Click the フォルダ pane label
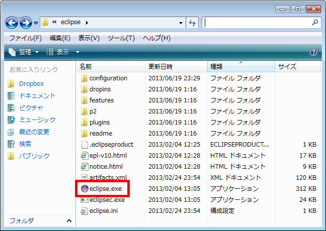This screenshot has height=231, width=326. 22,220
